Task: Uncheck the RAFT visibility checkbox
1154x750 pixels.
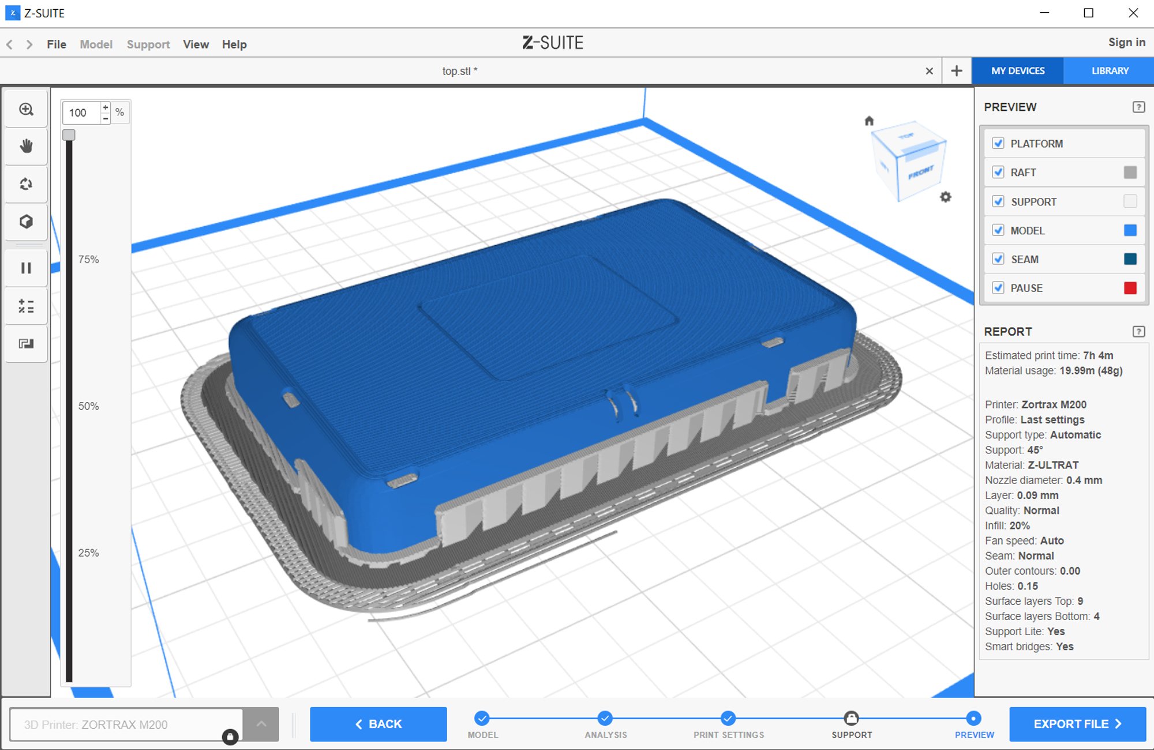Action: (998, 172)
